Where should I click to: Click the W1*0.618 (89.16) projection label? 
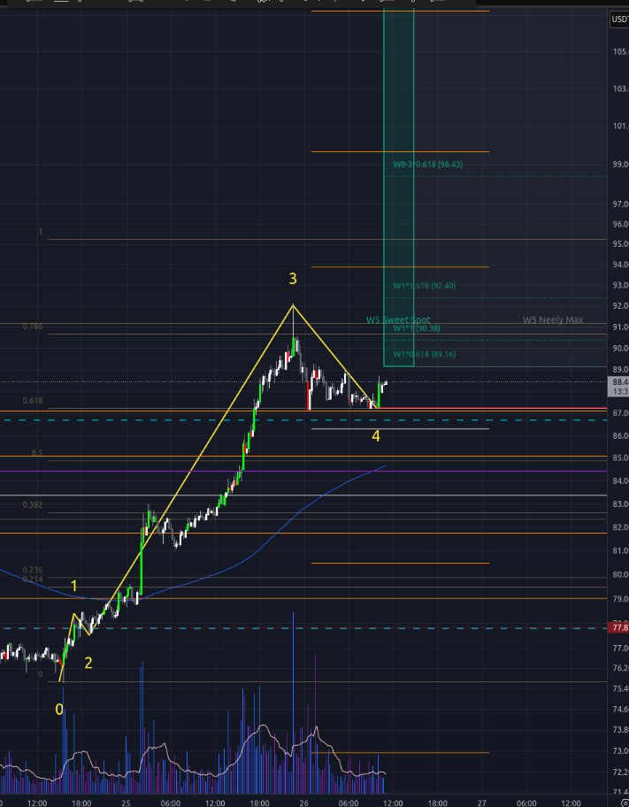[424, 355]
